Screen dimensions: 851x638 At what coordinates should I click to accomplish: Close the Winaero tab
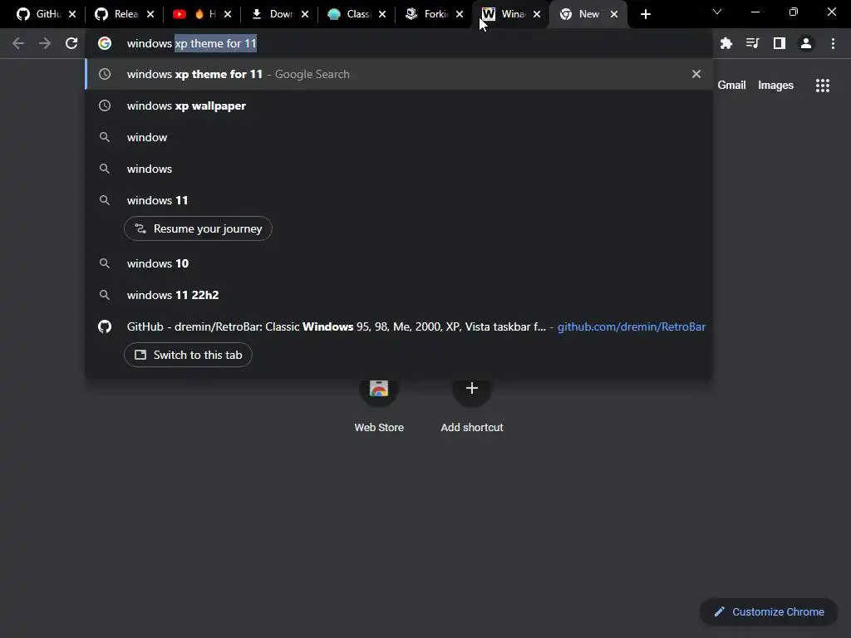537,15
